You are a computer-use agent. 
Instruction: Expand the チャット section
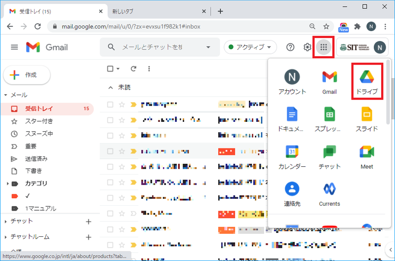click(x=5, y=222)
